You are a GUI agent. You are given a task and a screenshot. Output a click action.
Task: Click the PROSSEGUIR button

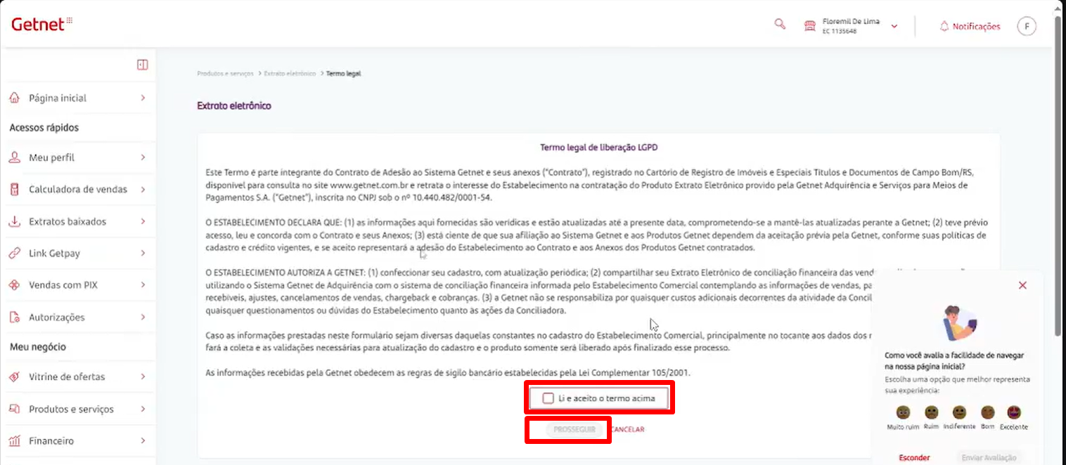pyautogui.click(x=574, y=429)
